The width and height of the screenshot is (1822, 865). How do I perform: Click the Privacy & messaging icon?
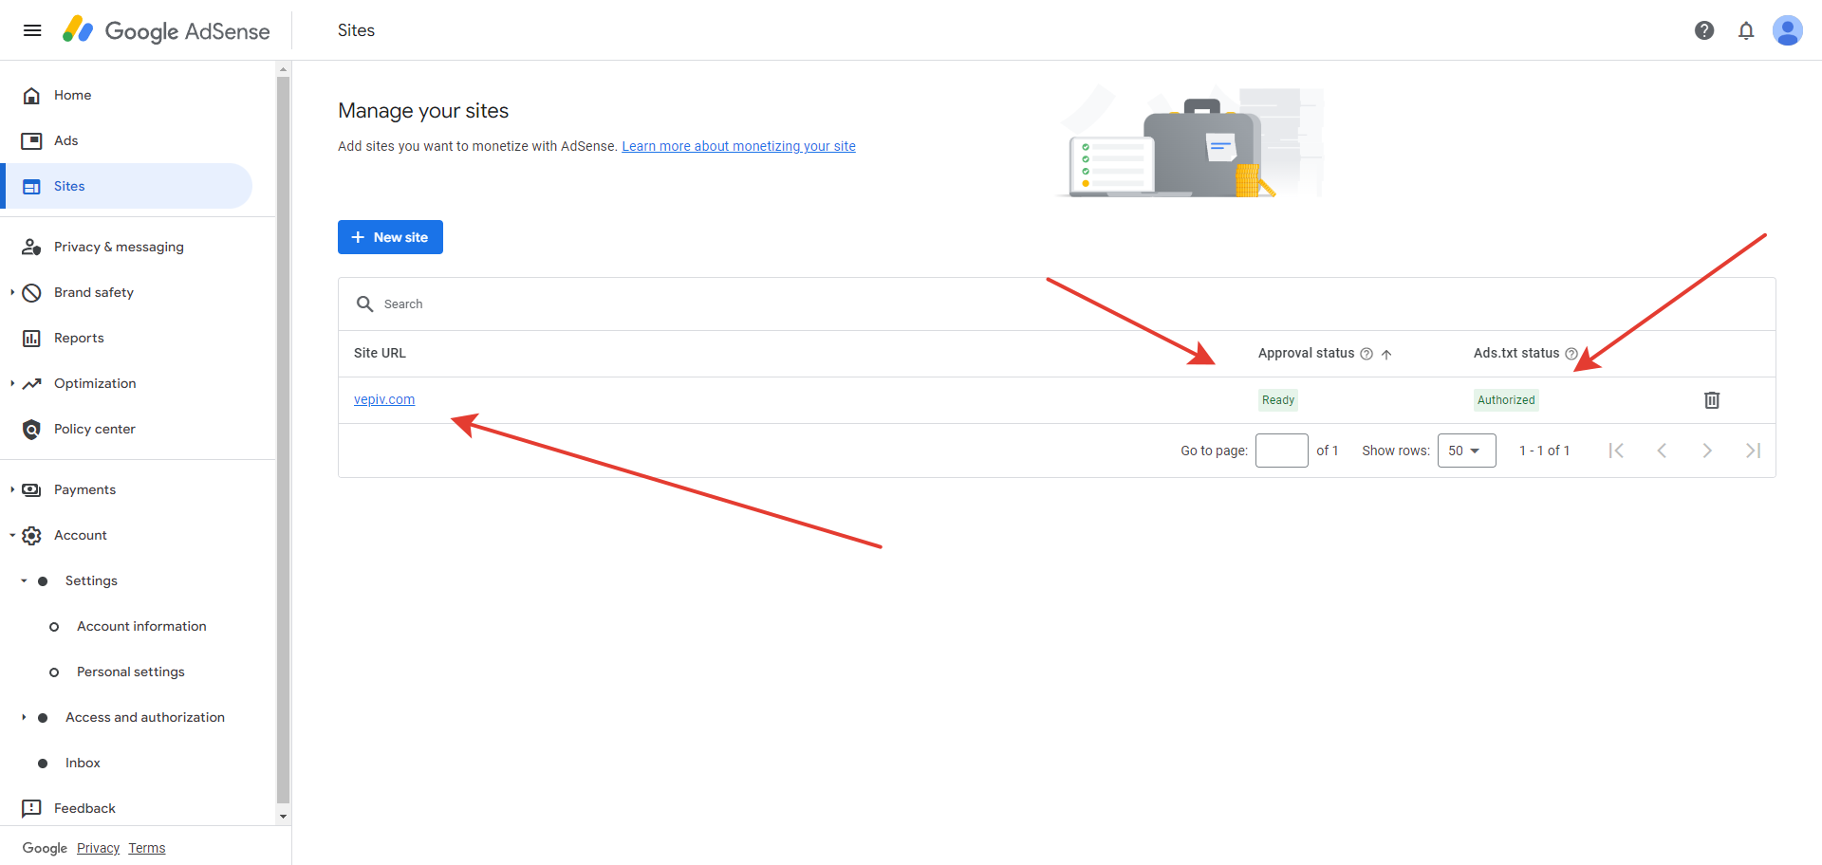pyautogui.click(x=31, y=247)
